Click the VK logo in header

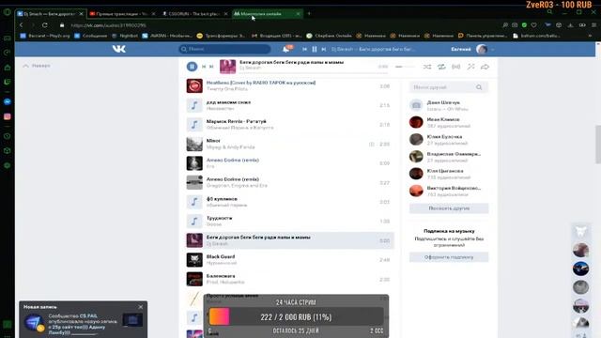(x=119, y=49)
